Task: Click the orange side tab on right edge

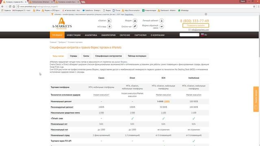Action: point(256,99)
